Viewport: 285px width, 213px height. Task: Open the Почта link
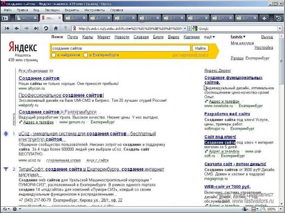pos(73,37)
